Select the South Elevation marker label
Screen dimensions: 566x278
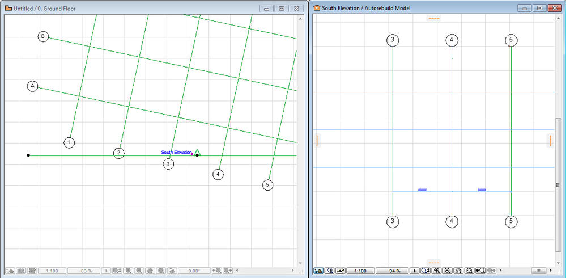pyautogui.click(x=177, y=152)
